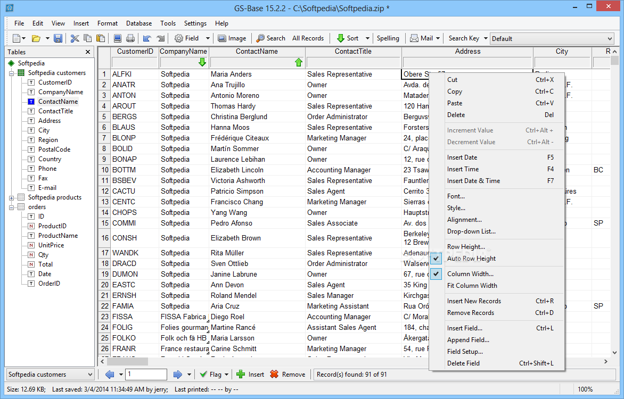Click the Redo arrow icon
Screen dimensions: 624x399
pos(160,38)
